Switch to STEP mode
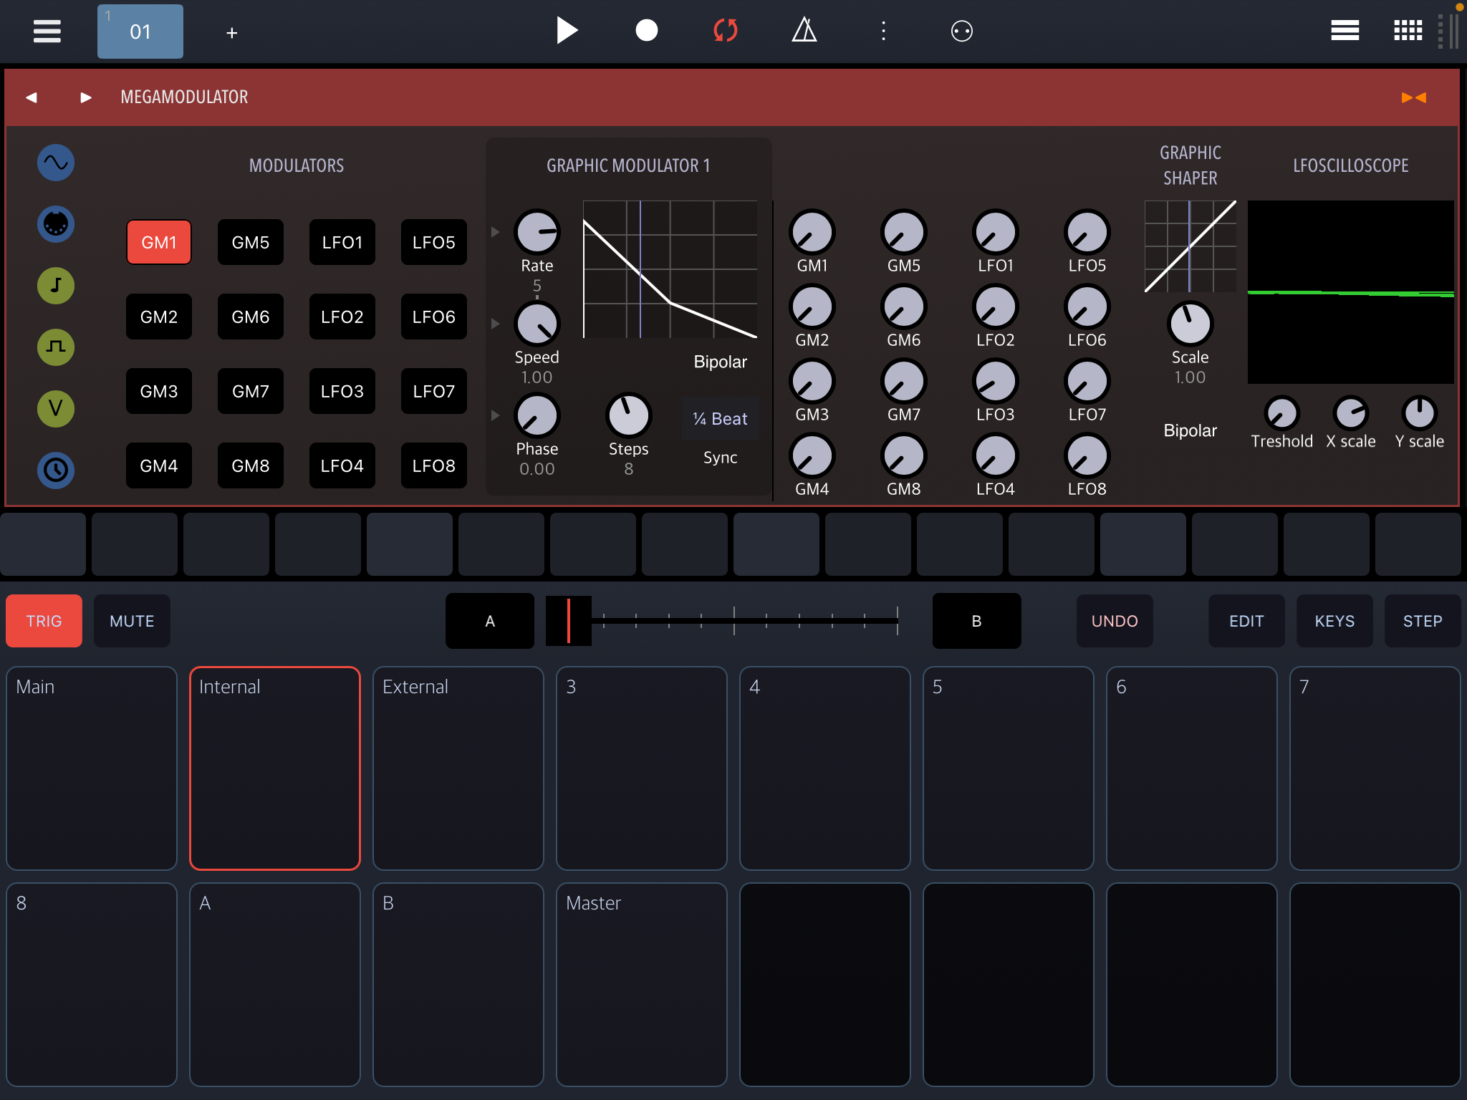This screenshot has height=1100, width=1467. click(x=1423, y=621)
